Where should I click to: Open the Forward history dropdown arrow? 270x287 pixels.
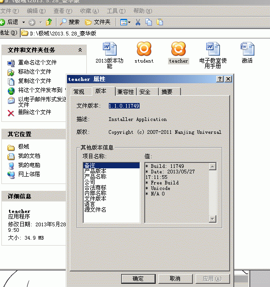pyautogui.click(x=40, y=23)
